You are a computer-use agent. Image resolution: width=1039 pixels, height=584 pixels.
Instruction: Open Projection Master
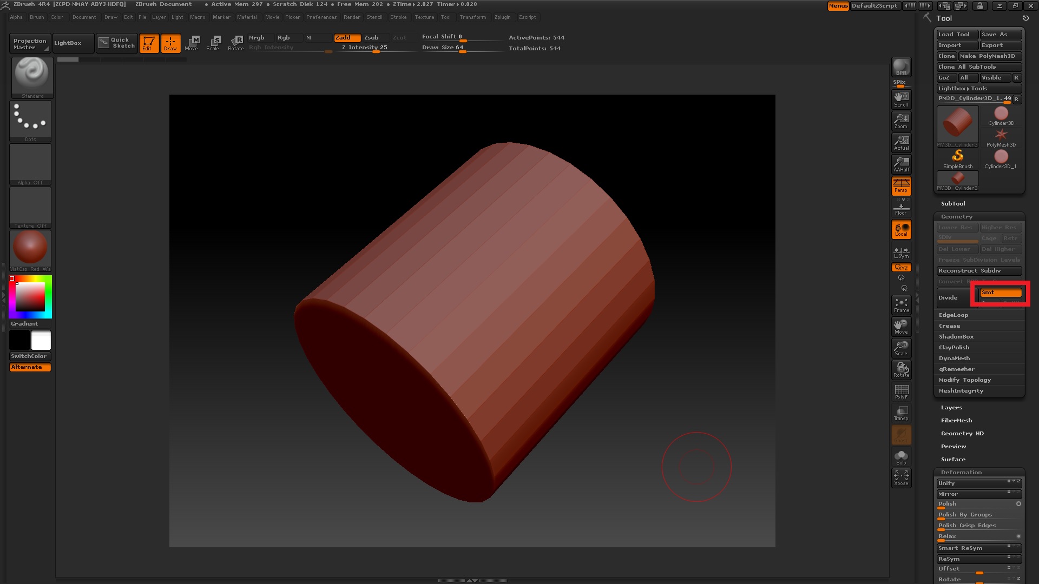tap(30, 44)
